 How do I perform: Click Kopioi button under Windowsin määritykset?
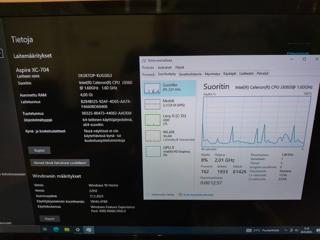(50, 219)
